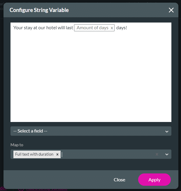Click the word 'days!' after the placeholder
The width and height of the screenshot is (181, 191).
[122, 28]
